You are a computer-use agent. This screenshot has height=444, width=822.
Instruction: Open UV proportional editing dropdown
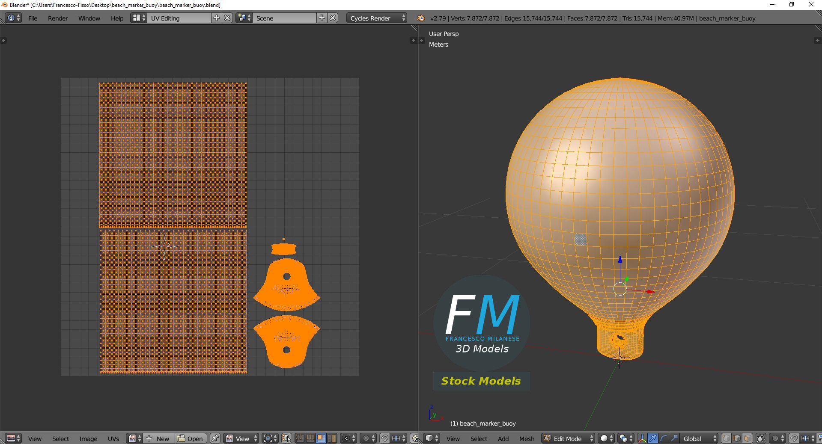click(x=369, y=438)
